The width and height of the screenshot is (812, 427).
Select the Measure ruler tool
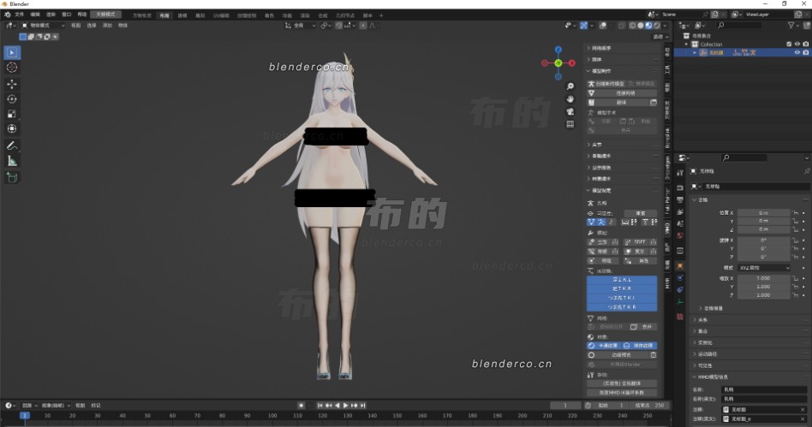(12, 161)
